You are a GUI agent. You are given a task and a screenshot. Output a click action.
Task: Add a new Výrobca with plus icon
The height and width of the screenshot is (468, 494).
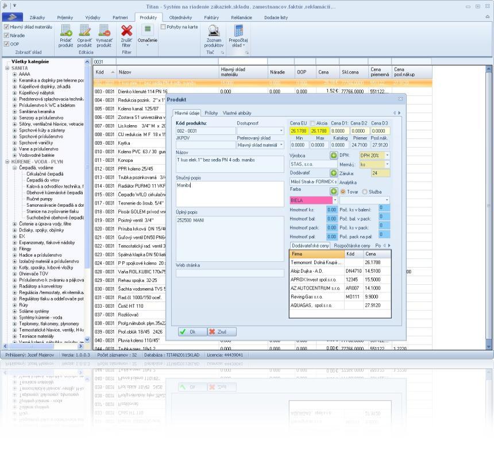coord(334,155)
